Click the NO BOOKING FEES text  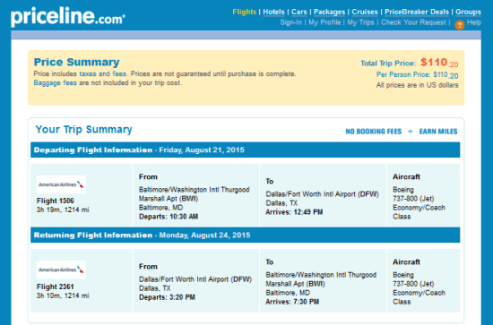click(374, 132)
